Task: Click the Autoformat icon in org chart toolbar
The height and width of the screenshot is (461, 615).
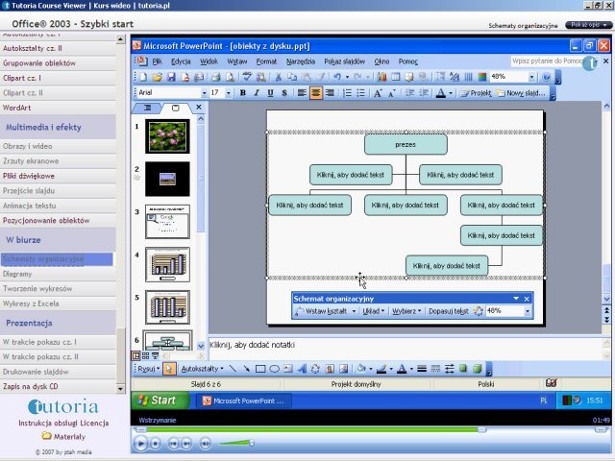Action: click(480, 311)
